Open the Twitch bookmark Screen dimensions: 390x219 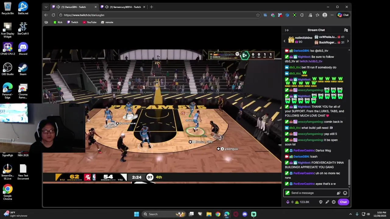click(73, 22)
